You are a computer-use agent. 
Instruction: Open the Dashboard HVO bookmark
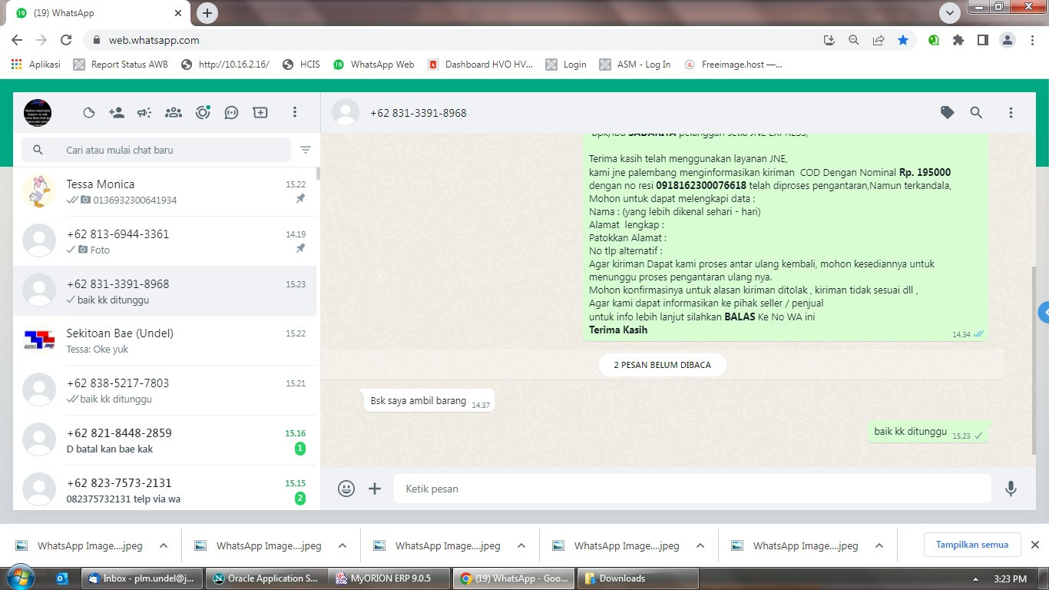480,65
